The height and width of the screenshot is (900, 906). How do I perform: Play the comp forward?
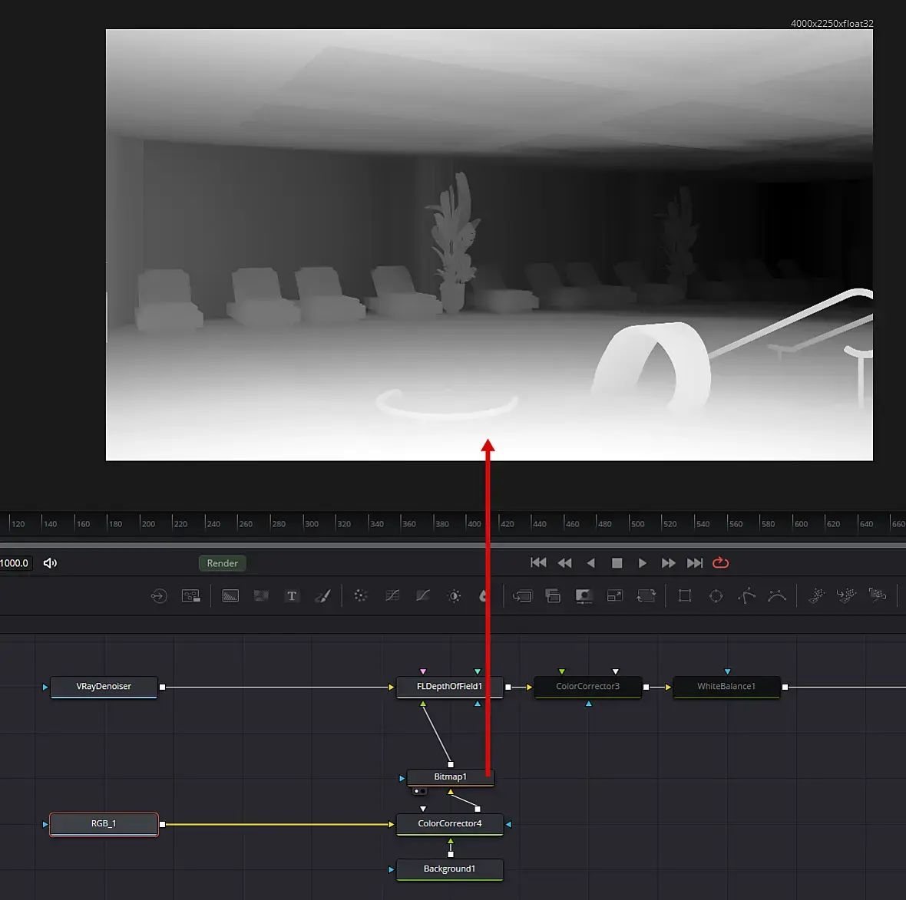[643, 563]
